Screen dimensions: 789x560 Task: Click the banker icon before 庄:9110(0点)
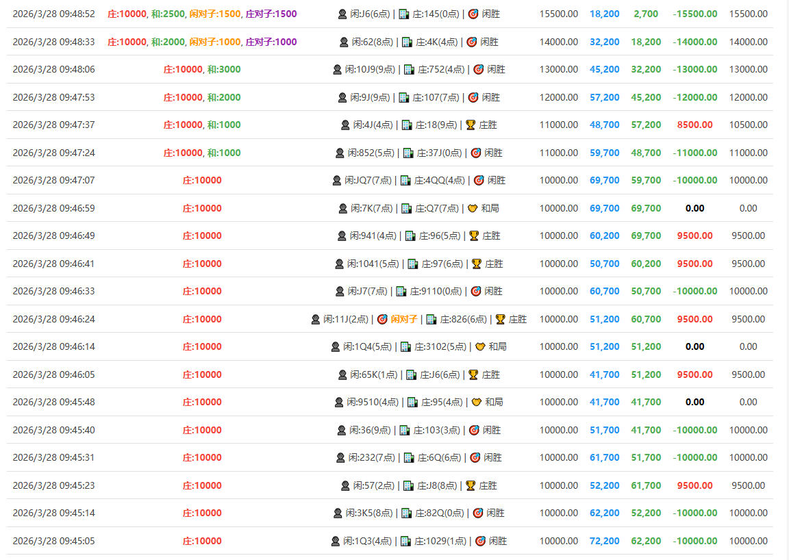(401, 292)
